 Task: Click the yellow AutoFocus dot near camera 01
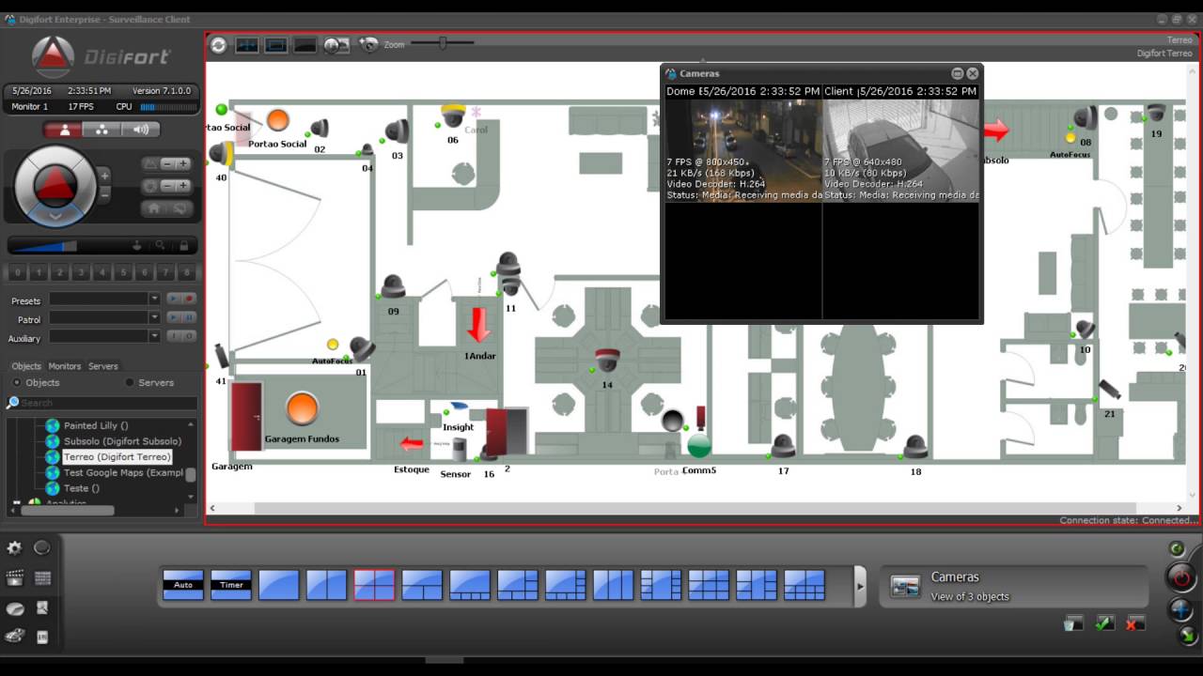click(333, 345)
